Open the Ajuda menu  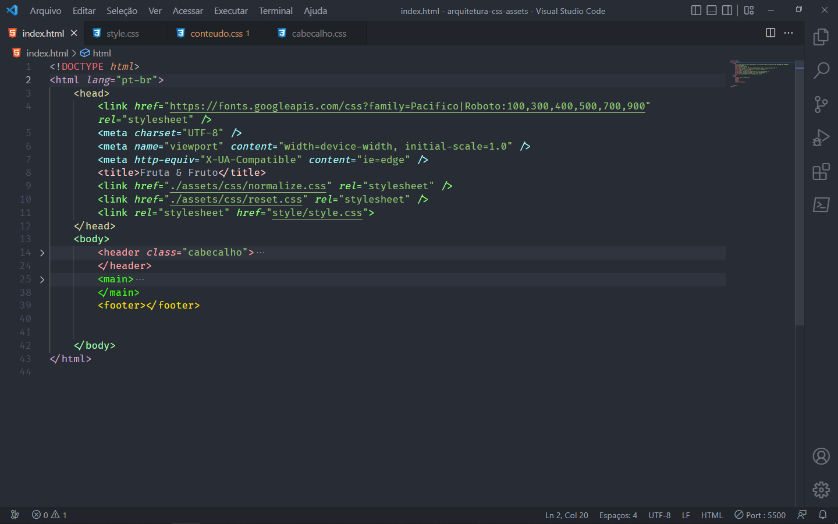[x=315, y=10]
